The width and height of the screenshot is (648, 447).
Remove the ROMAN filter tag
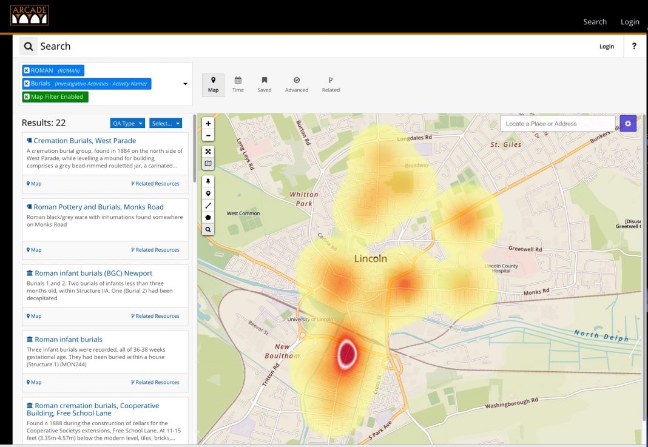coord(27,70)
